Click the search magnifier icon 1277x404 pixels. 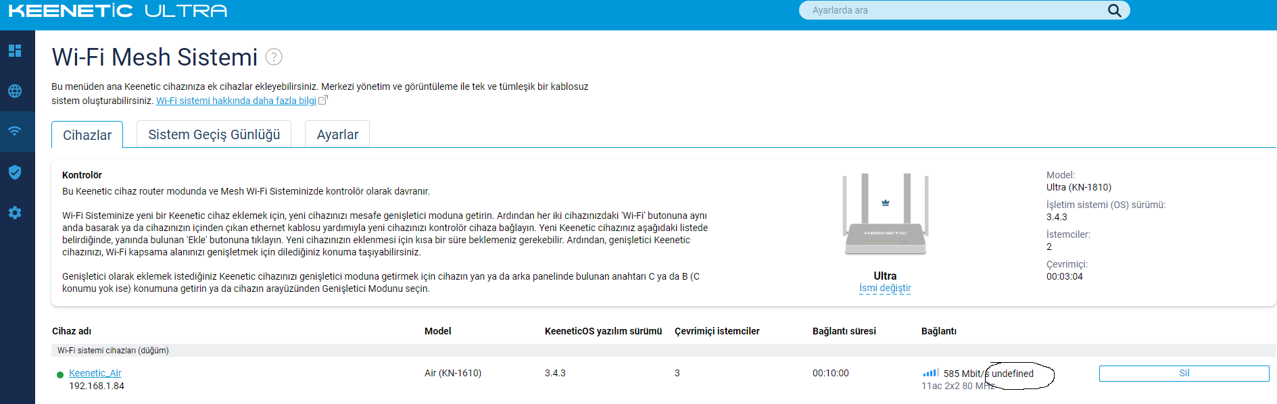click(1115, 10)
